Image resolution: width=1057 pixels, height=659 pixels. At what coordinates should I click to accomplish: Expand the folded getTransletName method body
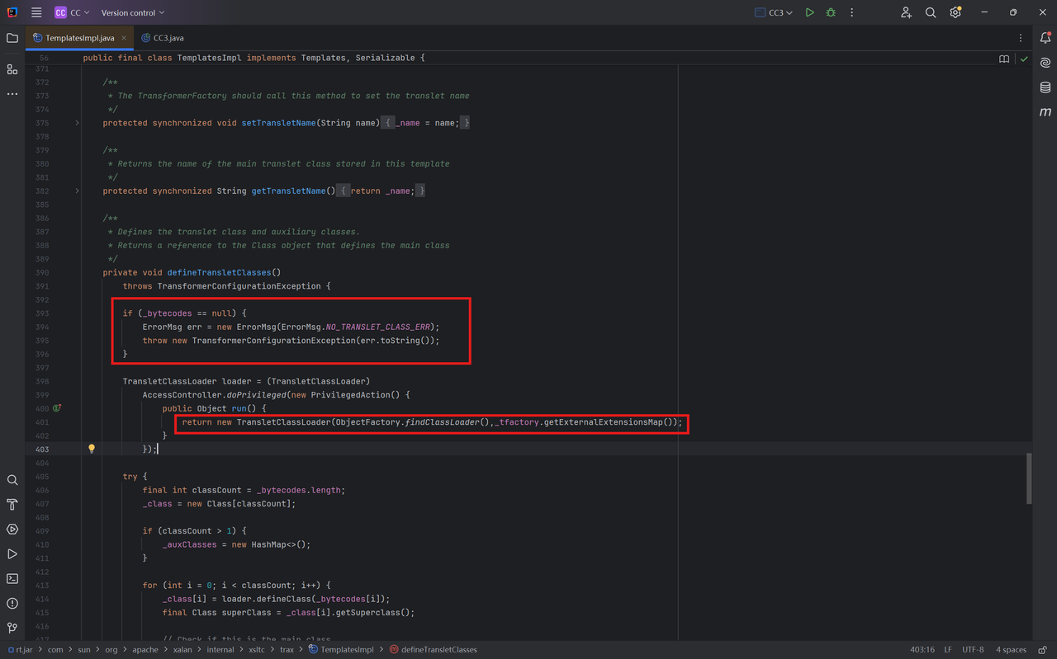pos(78,191)
